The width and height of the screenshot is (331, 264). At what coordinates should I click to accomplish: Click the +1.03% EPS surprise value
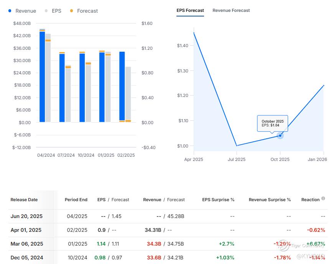point(225,257)
